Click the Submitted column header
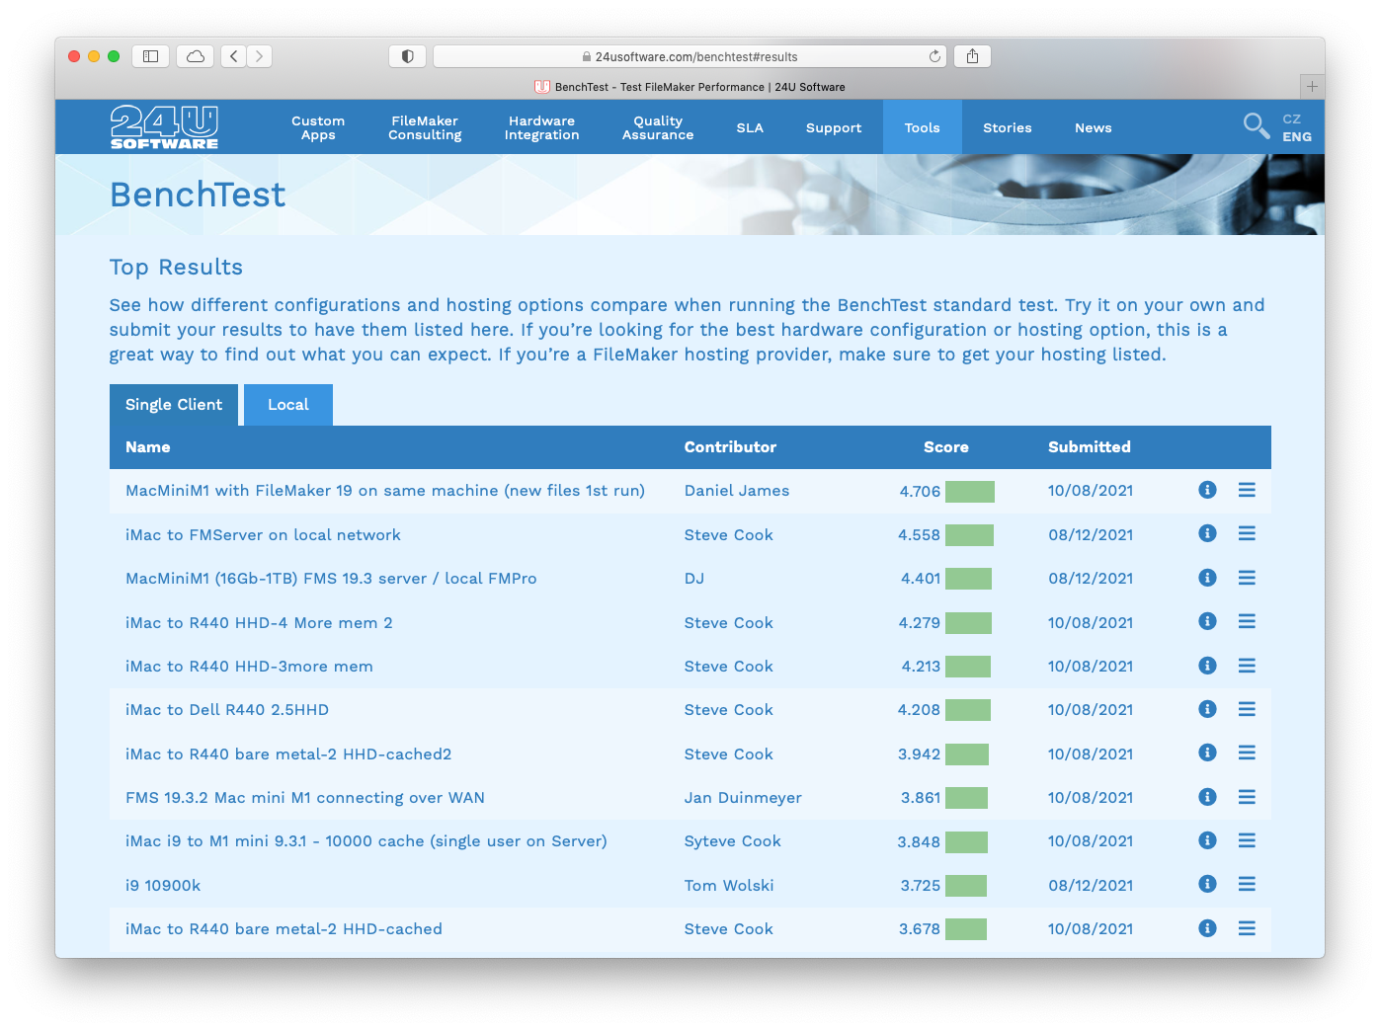Viewport: 1380px width, 1031px height. [1090, 447]
